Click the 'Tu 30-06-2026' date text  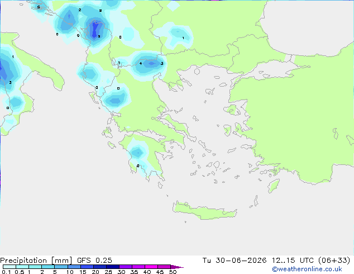(x=235, y=261)
